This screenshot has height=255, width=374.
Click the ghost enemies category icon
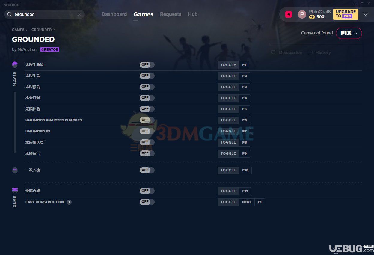15,170
